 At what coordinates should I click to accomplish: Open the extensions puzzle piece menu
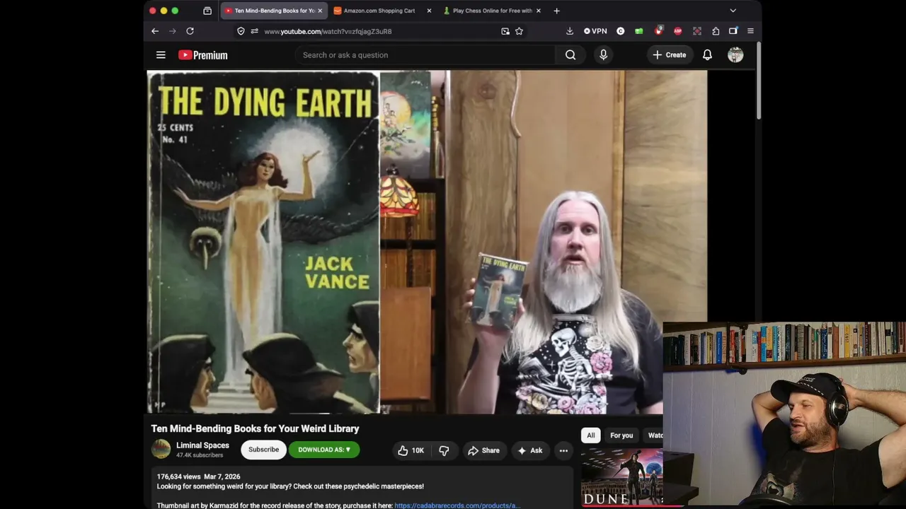tap(716, 31)
